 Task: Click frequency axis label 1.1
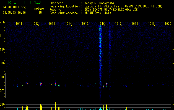2,36
